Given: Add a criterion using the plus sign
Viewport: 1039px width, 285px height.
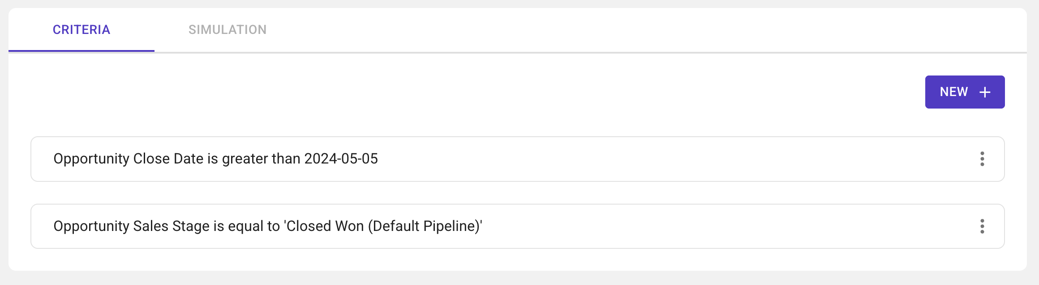Looking at the screenshot, I should pyautogui.click(x=985, y=92).
